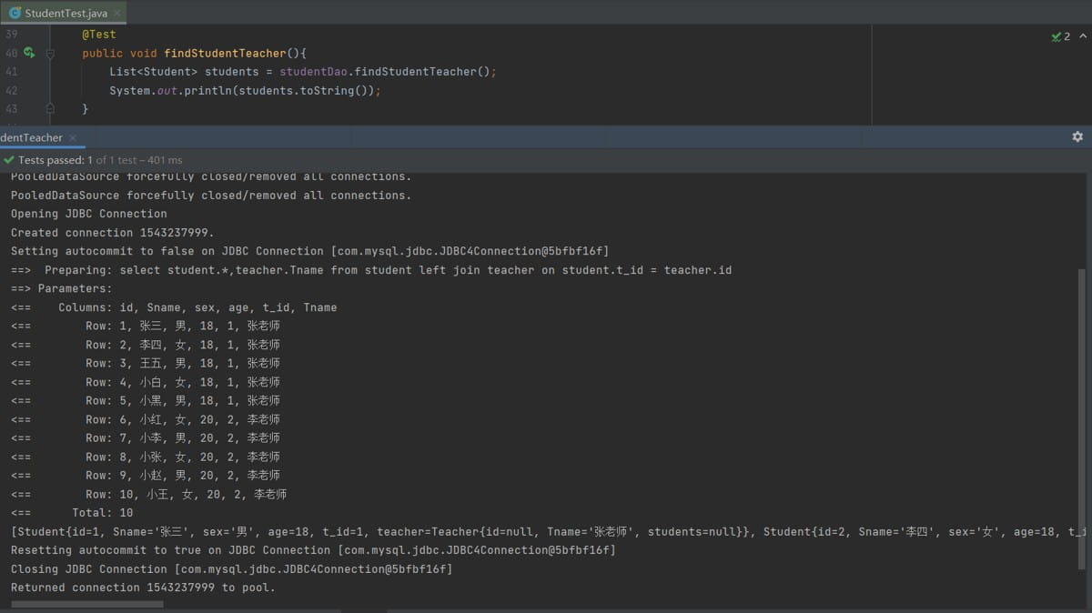The height and width of the screenshot is (613, 1092).
Task: Click the up chevron beside the inspection count
Action: click(x=1083, y=36)
